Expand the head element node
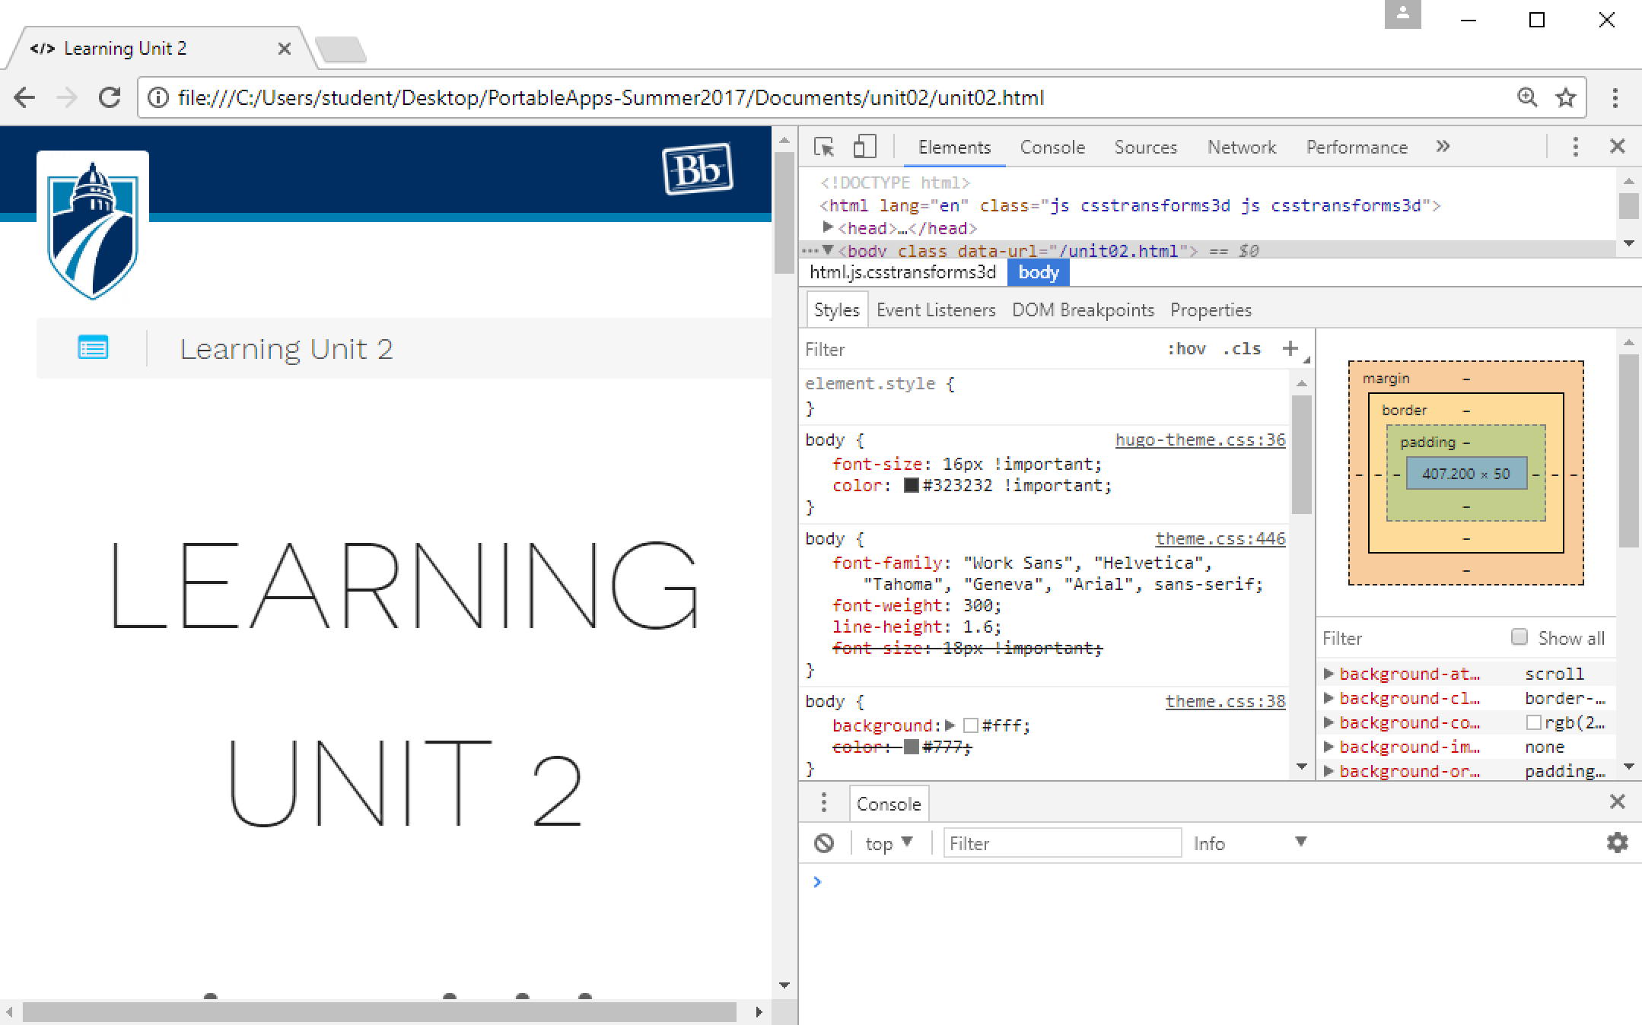 (x=828, y=227)
